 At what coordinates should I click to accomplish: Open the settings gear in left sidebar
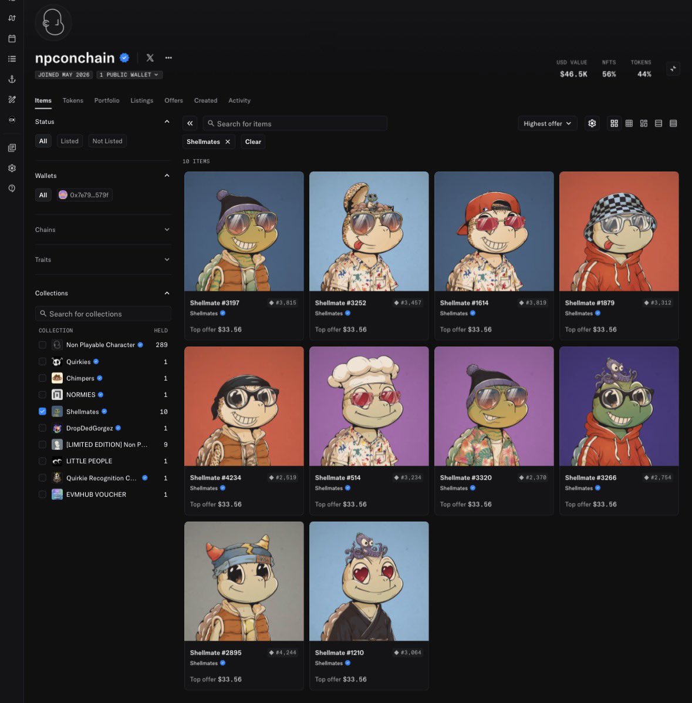click(x=12, y=168)
